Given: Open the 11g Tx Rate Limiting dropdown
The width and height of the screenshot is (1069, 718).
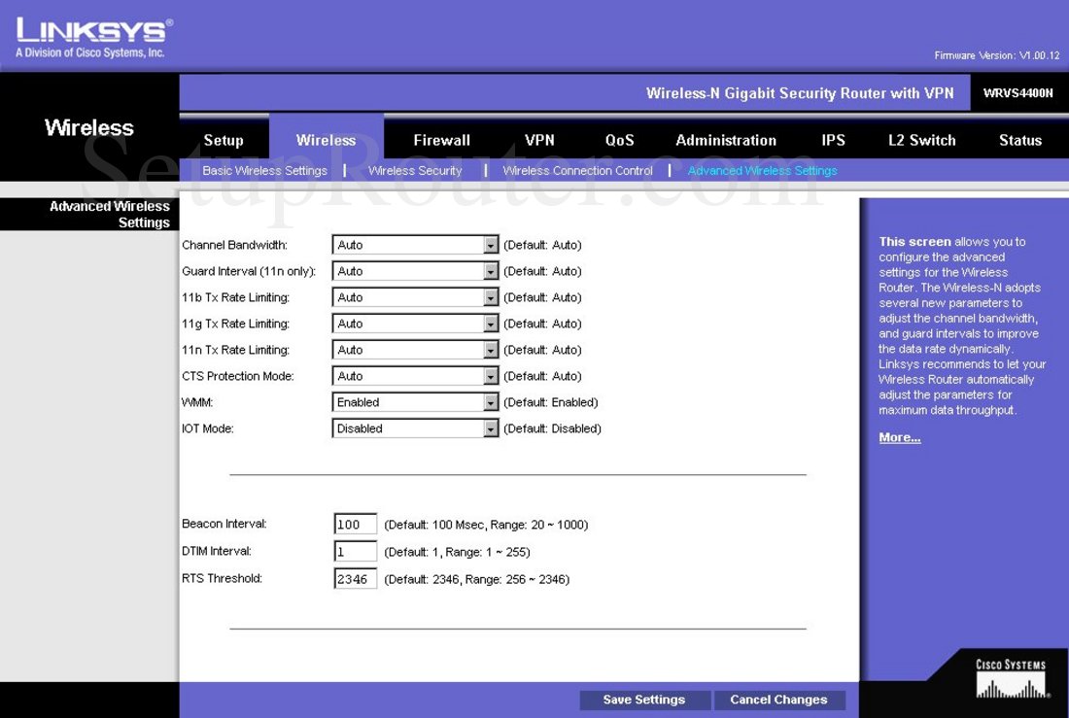Looking at the screenshot, I should point(490,323).
